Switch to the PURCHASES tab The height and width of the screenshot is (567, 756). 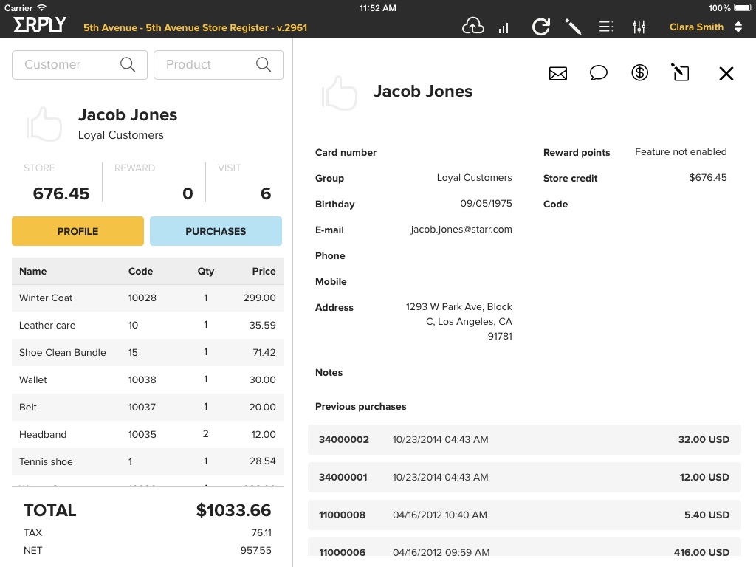(x=216, y=231)
